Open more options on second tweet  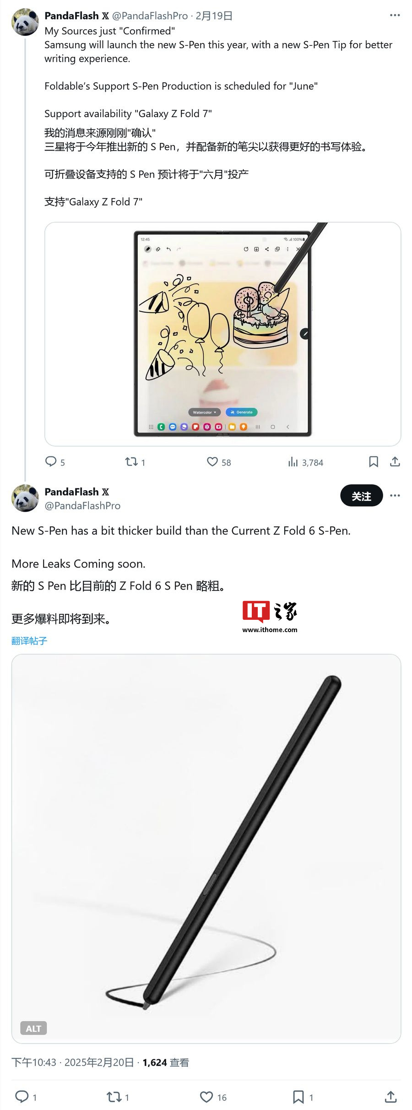(x=395, y=496)
